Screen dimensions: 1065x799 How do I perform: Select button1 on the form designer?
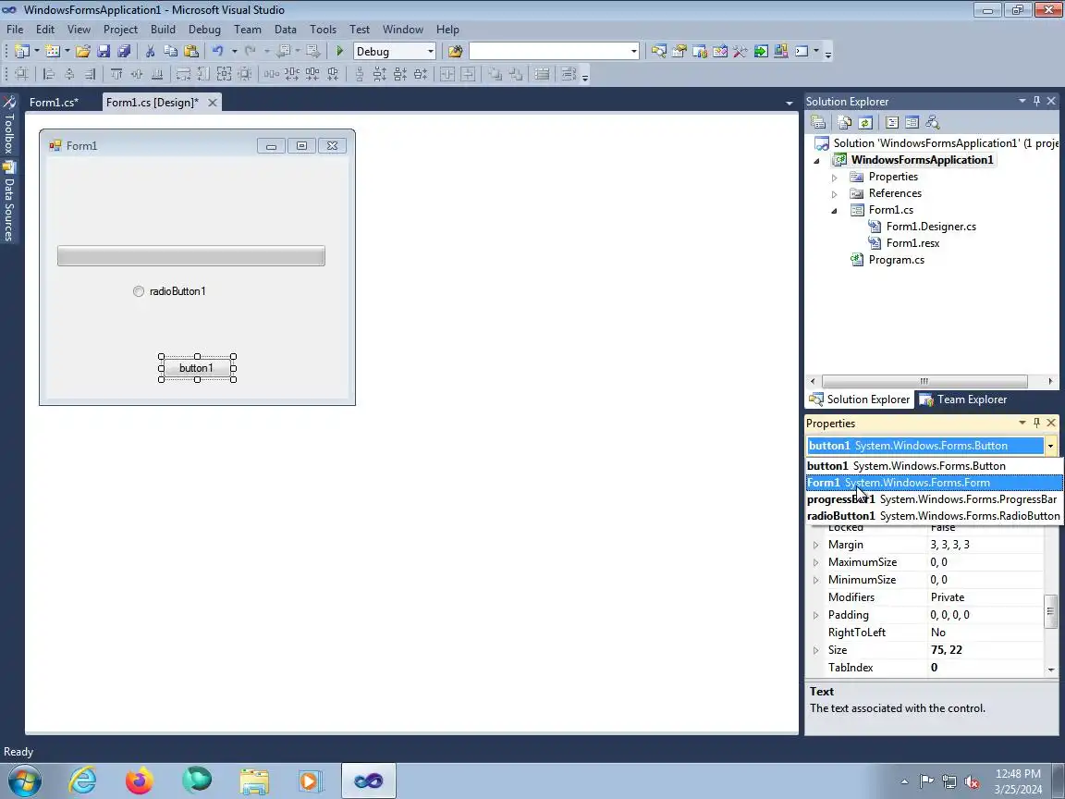[x=196, y=368]
